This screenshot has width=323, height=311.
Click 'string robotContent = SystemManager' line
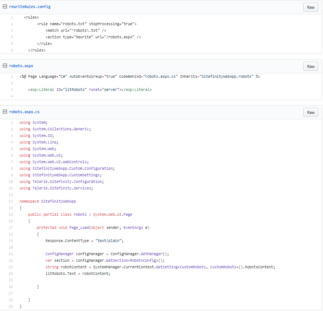(x=160, y=267)
